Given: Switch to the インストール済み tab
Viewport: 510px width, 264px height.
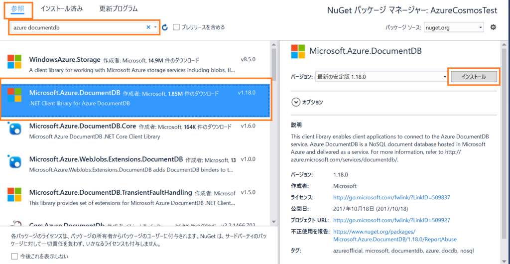Looking at the screenshot, I should click(x=61, y=9).
